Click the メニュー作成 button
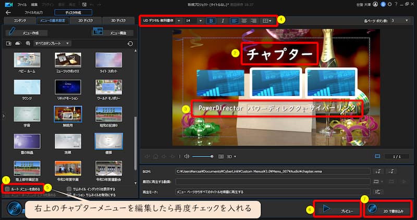The height and width of the screenshot is (220, 417). pos(27,32)
